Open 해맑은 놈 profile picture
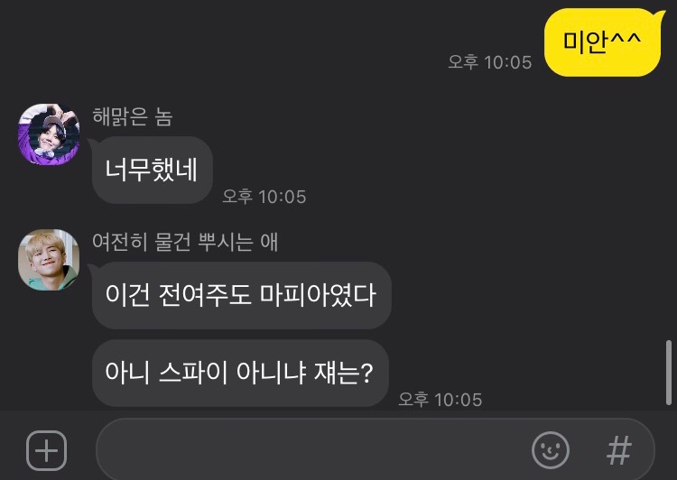Screen dimensions: 677x480 [49, 134]
